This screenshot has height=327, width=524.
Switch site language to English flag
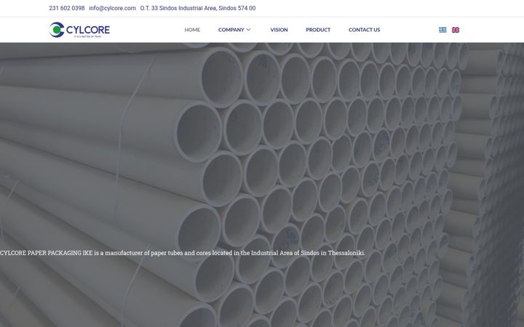[x=456, y=30]
